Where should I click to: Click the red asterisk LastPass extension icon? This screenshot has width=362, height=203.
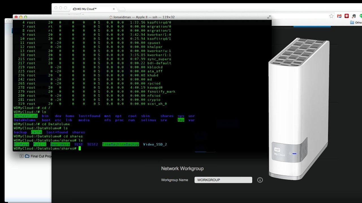click(346, 16)
